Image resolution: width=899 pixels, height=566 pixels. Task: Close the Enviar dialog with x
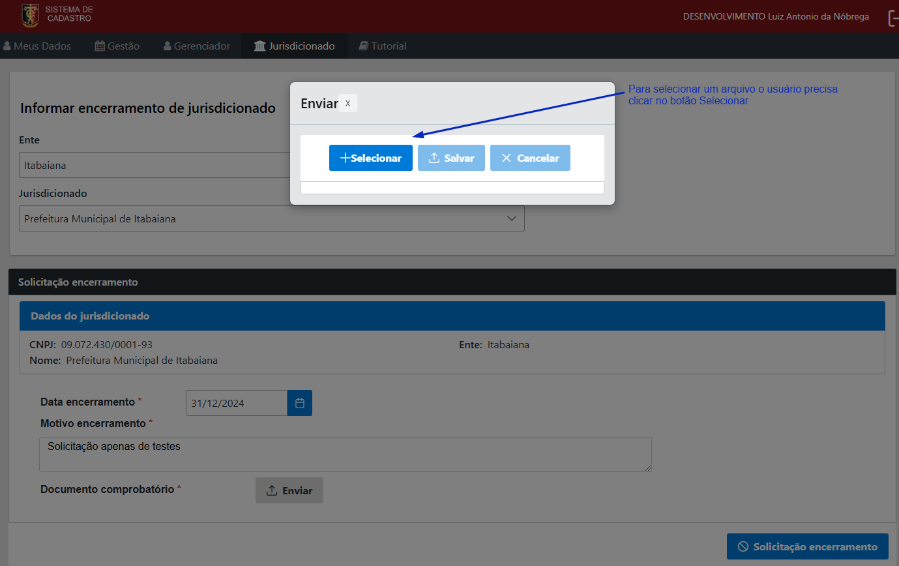coord(347,104)
